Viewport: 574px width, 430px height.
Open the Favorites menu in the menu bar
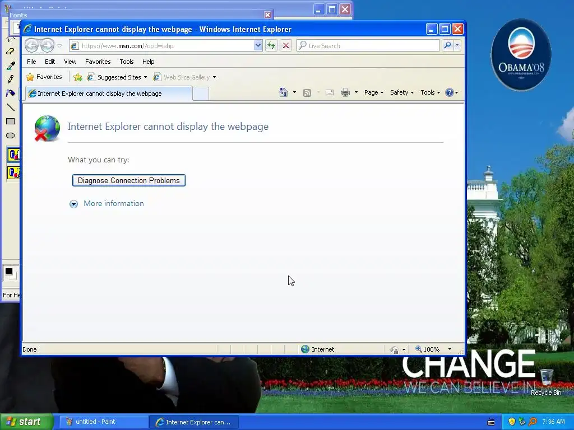pyautogui.click(x=98, y=62)
